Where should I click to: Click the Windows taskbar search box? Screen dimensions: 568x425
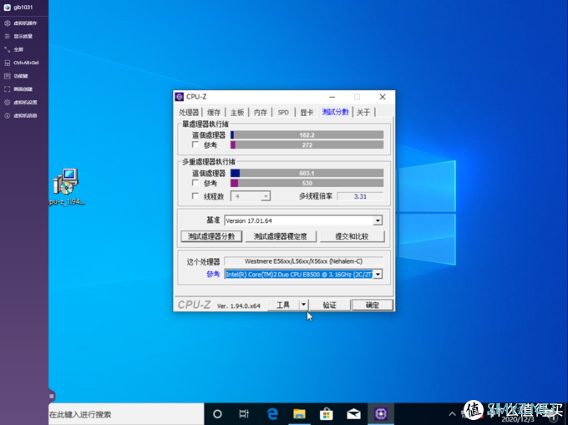tap(126, 414)
